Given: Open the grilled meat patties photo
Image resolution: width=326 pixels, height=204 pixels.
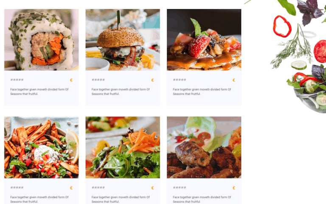Looking at the screenshot, I should point(204,147).
